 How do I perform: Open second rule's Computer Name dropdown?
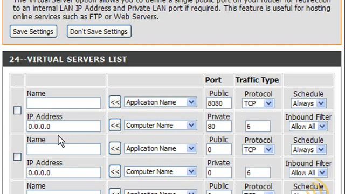pyautogui.click(x=161, y=171)
